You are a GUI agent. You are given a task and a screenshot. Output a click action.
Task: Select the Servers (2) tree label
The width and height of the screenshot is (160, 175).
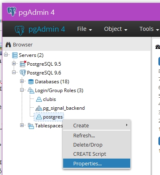tap(31, 55)
